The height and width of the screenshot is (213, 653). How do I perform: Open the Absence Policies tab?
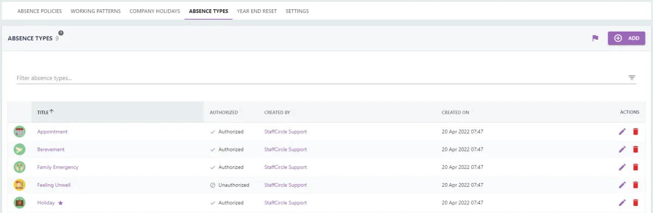pos(40,11)
